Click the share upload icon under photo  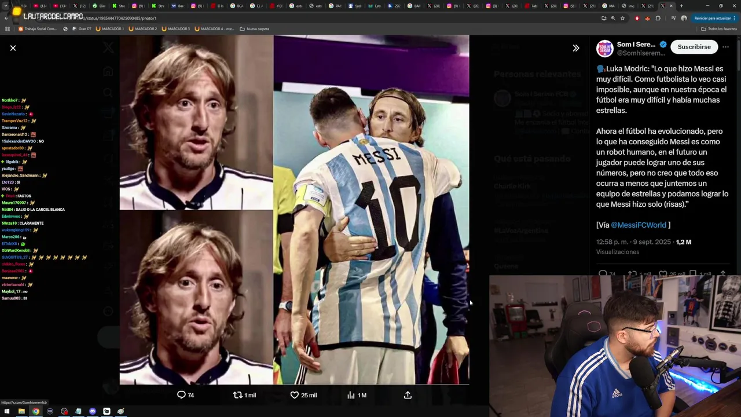(408, 395)
